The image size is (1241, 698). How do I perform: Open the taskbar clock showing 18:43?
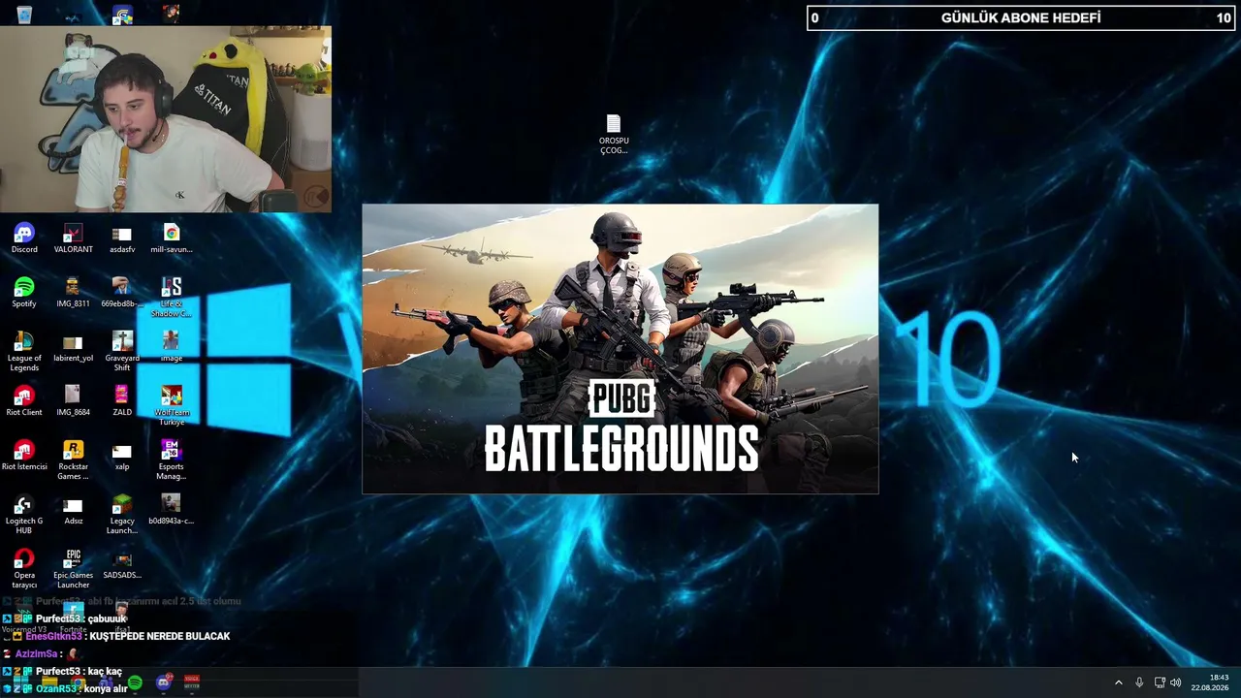1209,682
